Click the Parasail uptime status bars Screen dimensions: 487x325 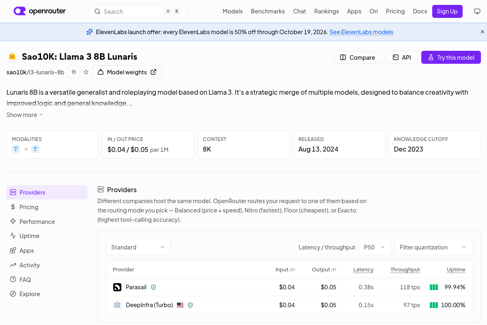click(x=434, y=287)
